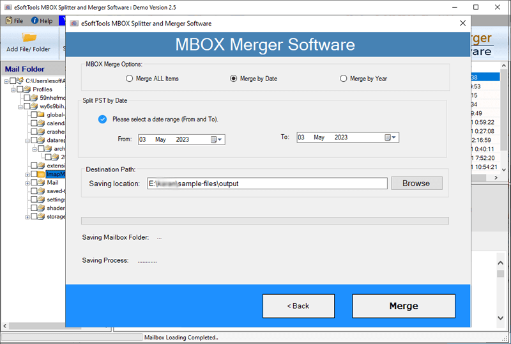Collapse the Profiles tree node

pyautogui.click(x=13, y=90)
